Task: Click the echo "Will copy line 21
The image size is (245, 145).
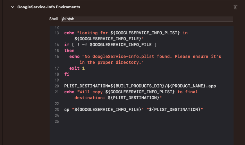Action: click(x=131, y=92)
